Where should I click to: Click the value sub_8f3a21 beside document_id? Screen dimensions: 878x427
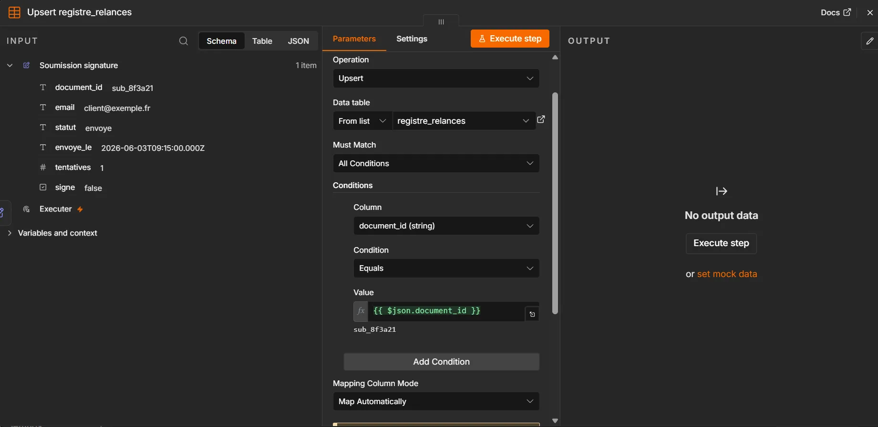point(133,88)
